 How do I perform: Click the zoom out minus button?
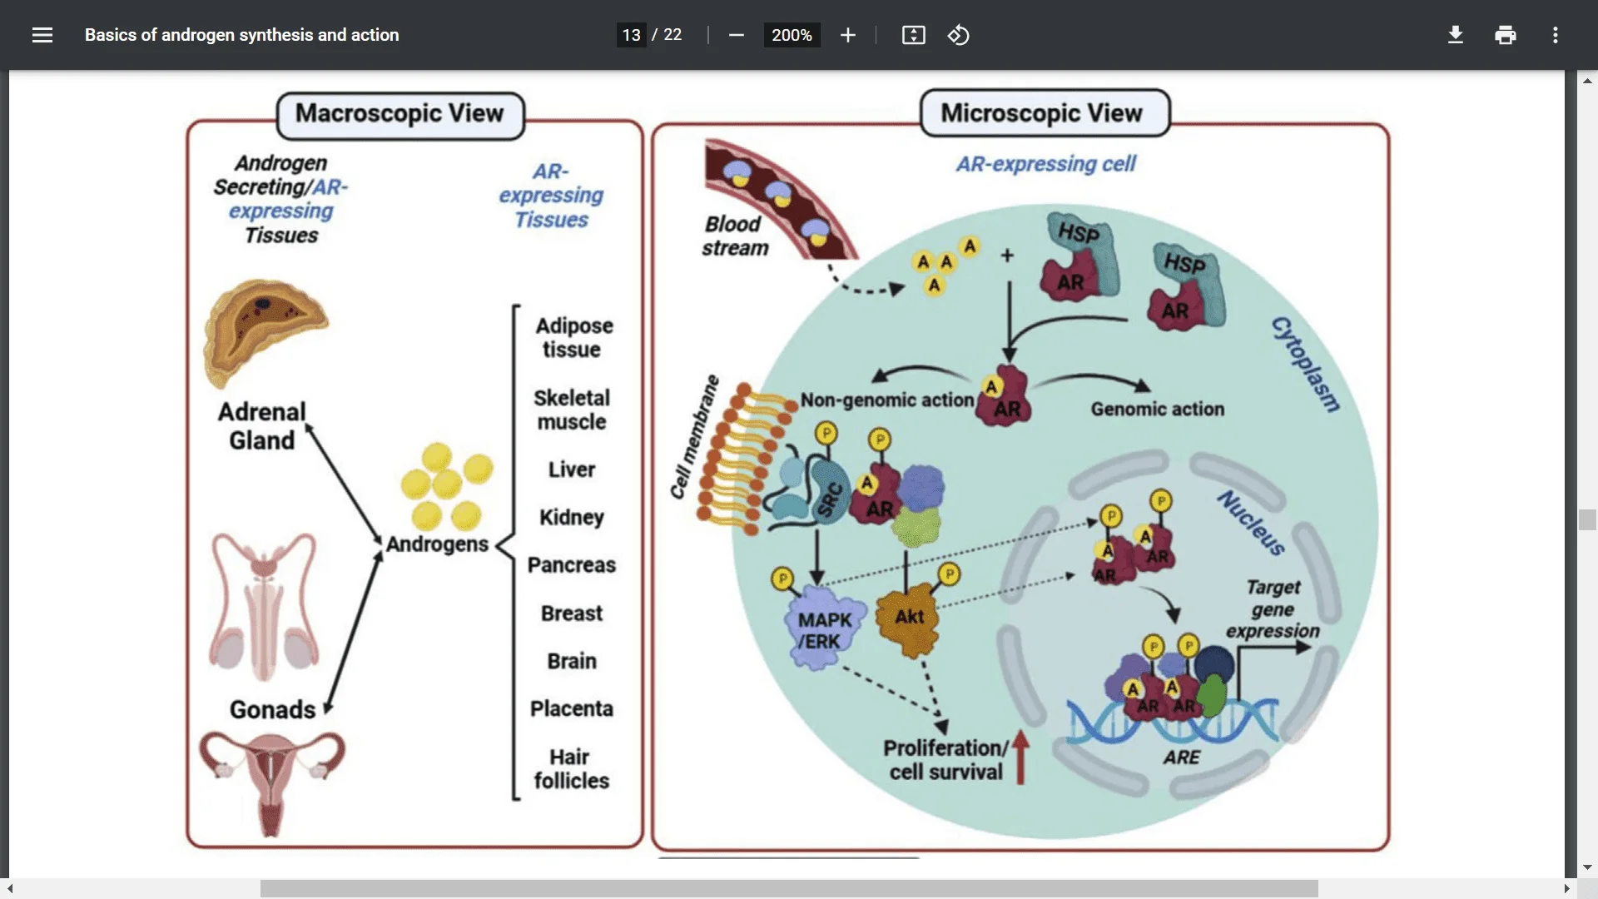point(736,35)
